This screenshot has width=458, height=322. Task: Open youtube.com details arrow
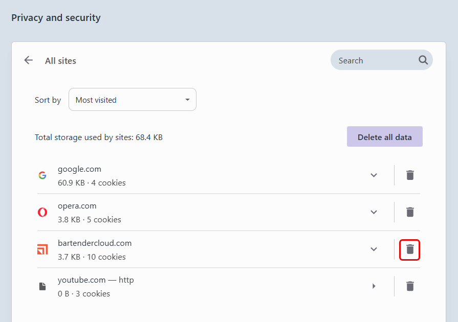point(374,286)
